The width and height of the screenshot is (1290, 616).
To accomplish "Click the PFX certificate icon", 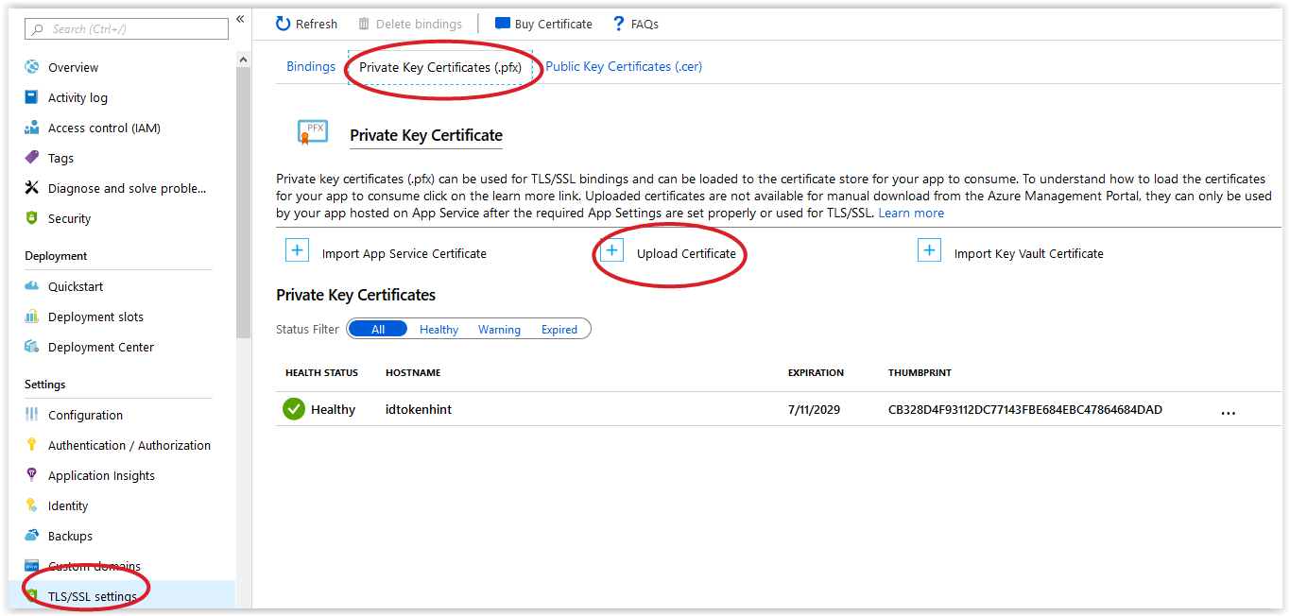I will tap(312, 132).
